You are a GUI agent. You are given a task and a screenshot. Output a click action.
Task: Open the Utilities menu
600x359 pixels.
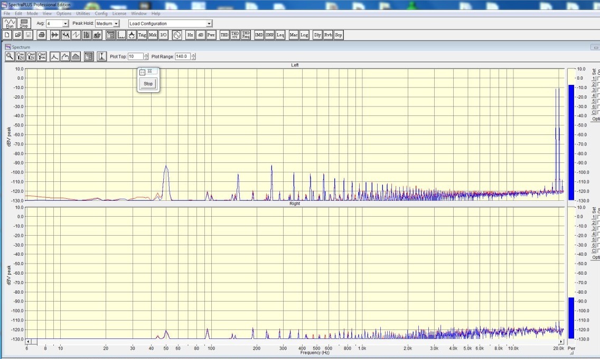click(83, 13)
